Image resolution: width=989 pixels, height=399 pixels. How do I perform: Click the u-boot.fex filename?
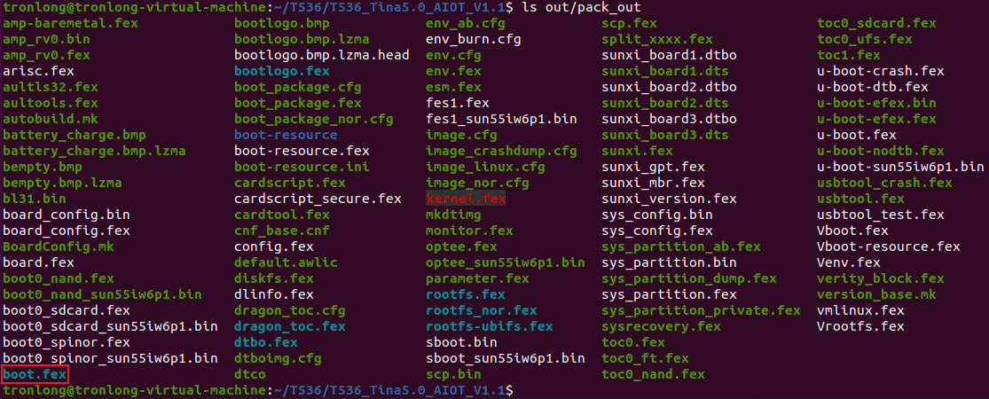[857, 135]
